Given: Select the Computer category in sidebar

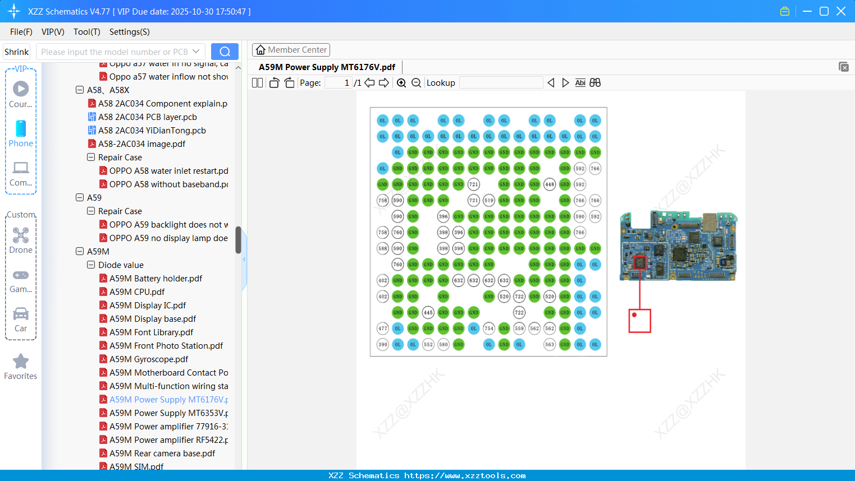Looking at the screenshot, I should click(21, 173).
